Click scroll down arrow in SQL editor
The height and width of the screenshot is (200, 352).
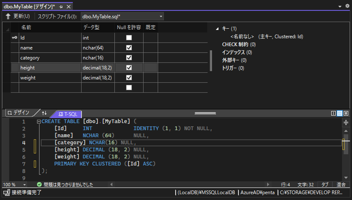tap(346, 178)
